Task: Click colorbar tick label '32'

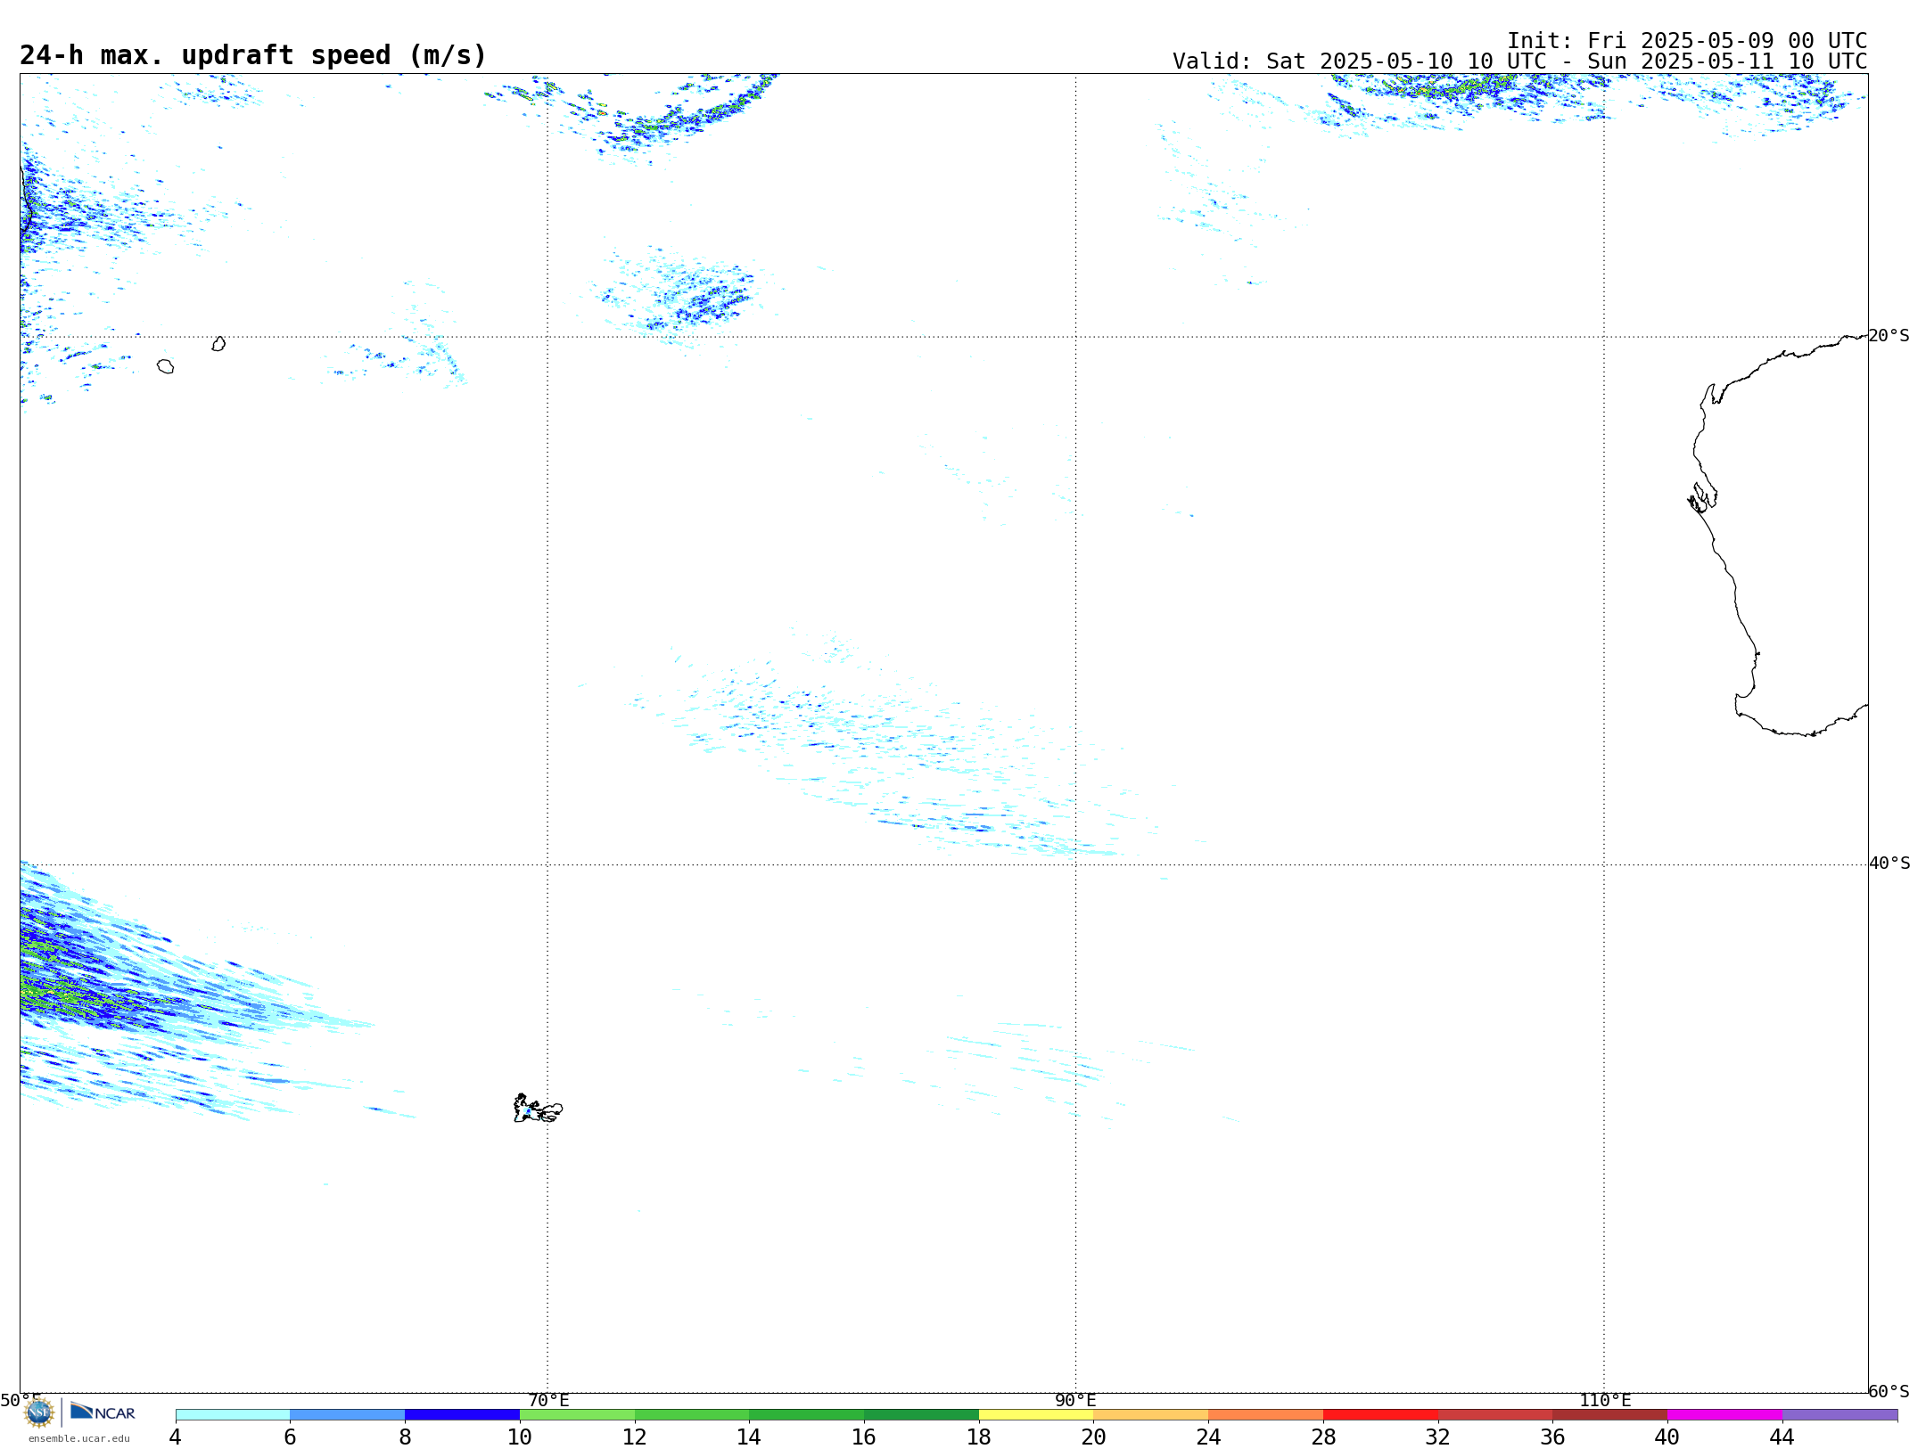Action: 1438,1437
